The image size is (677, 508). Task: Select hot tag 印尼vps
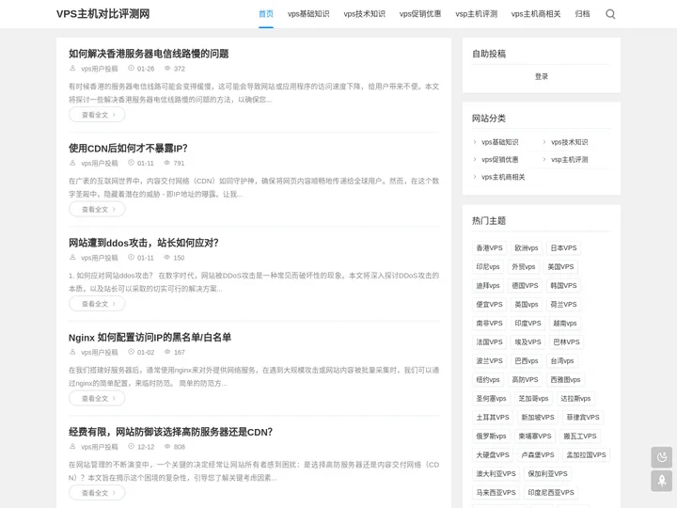488,267
